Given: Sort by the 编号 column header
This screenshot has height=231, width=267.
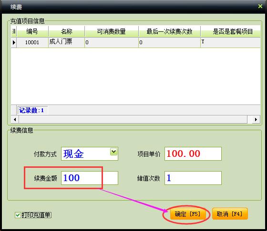Looking at the screenshot, I should [x=32, y=31].
